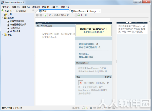Click the left sidebar splitter grip
Image resolution: width=152 pixels, height=112 pixels.
point(35,57)
